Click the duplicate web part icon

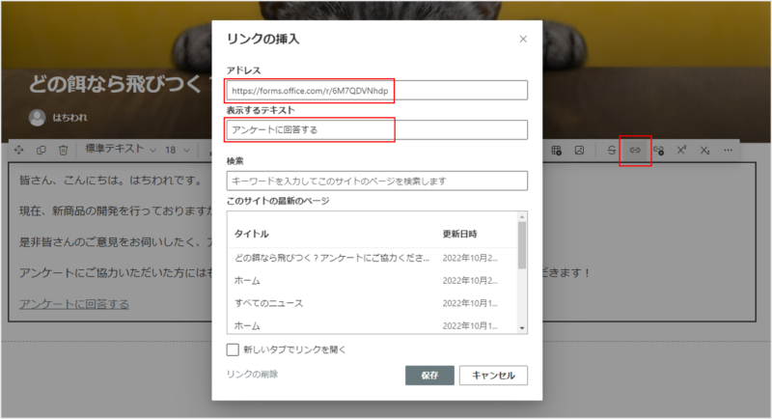pyautogui.click(x=41, y=151)
